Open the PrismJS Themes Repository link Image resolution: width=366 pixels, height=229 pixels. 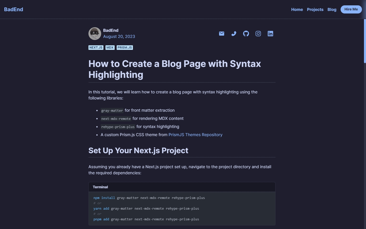click(195, 135)
